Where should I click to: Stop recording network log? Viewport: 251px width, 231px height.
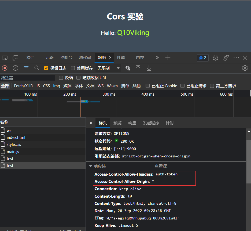click(5, 68)
